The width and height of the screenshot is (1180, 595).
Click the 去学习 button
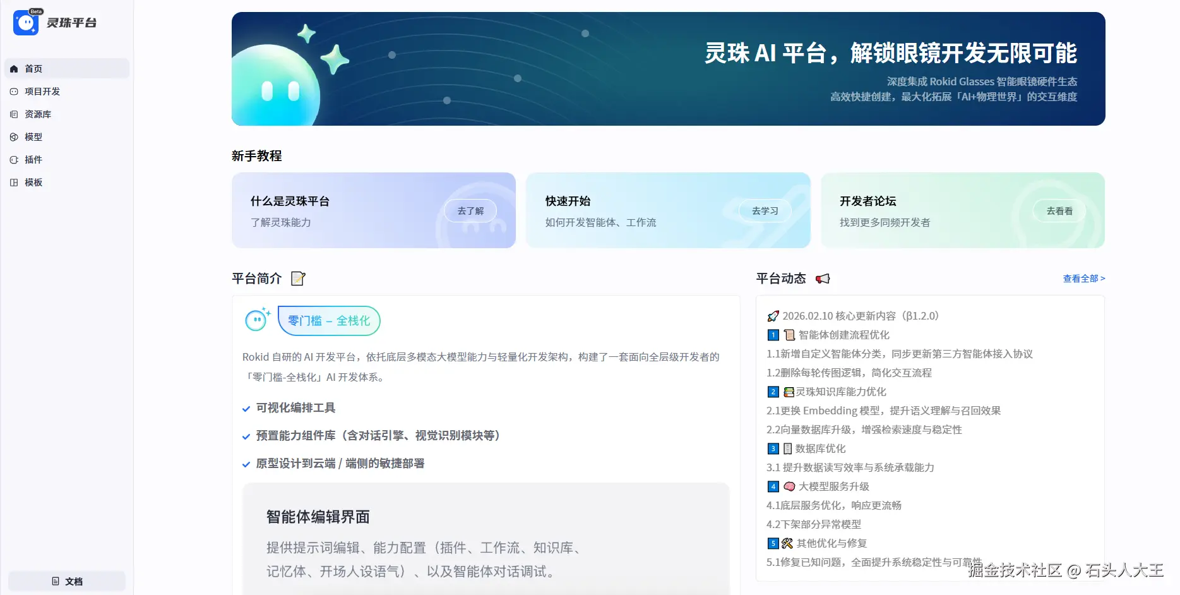click(x=765, y=210)
